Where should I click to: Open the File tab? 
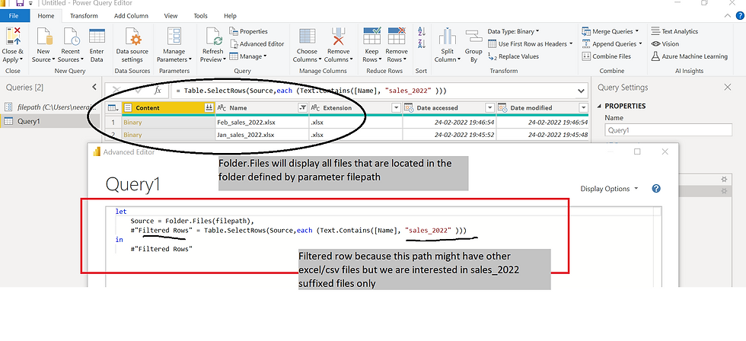click(x=14, y=16)
